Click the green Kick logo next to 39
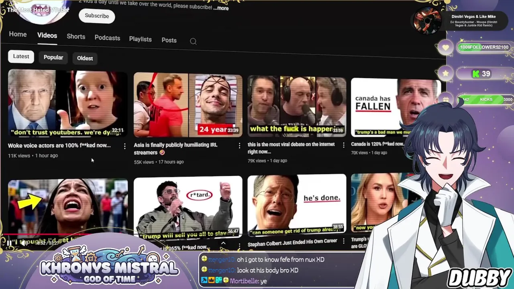 click(476, 74)
